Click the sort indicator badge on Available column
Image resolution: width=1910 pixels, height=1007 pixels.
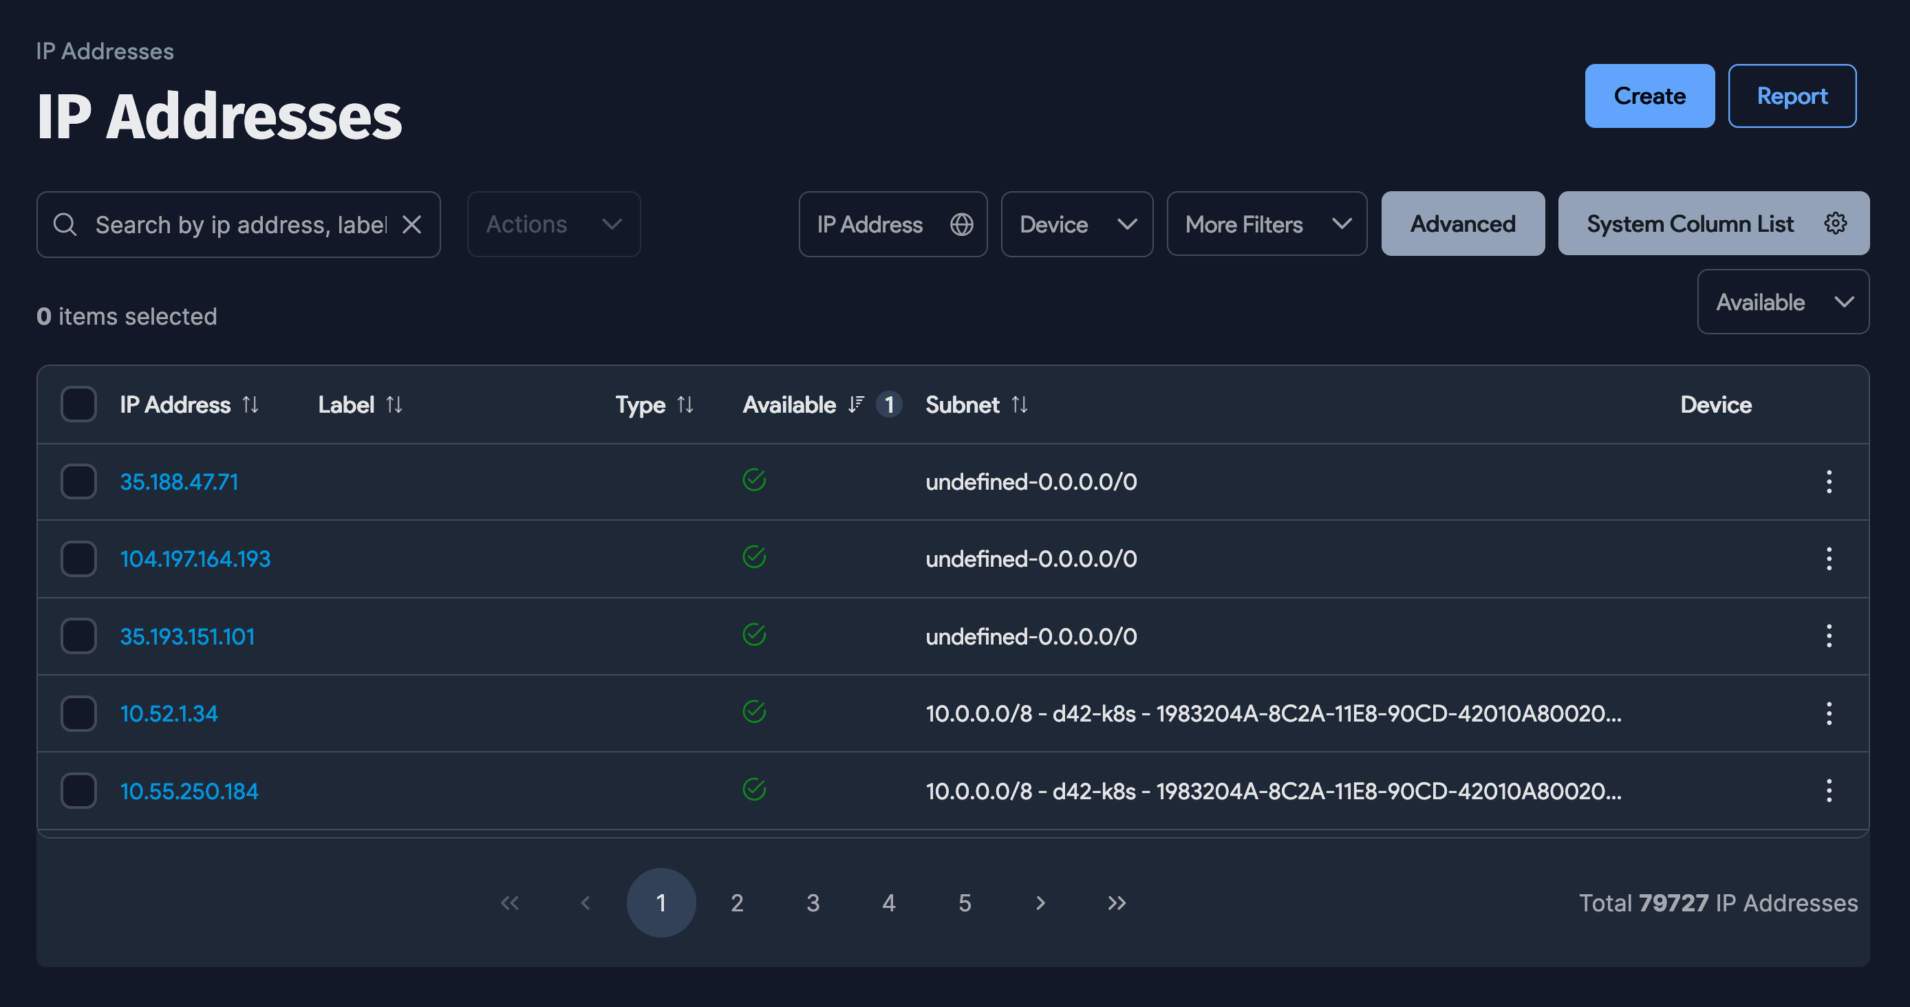tap(889, 404)
